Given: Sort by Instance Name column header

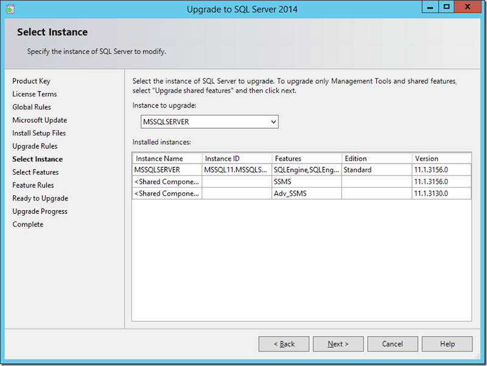Looking at the screenshot, I should (x=167, y=158).
